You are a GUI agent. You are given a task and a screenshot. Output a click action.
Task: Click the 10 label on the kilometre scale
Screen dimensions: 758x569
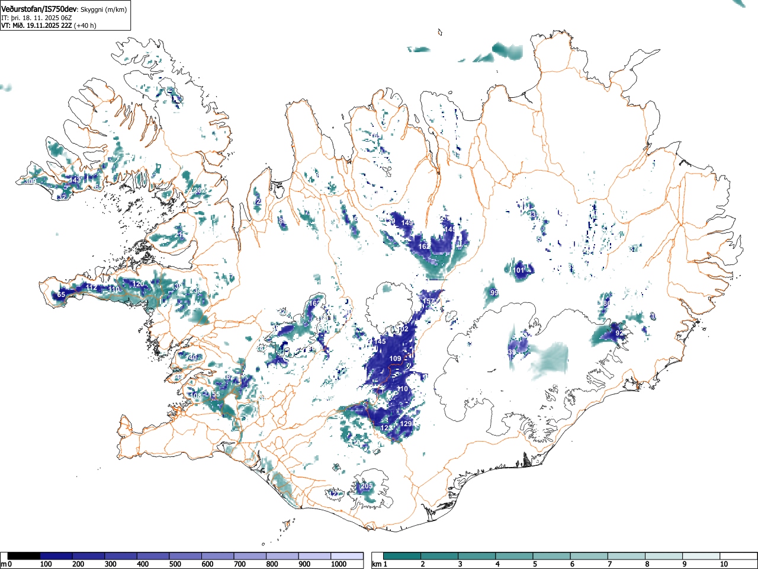pos(724,564)
